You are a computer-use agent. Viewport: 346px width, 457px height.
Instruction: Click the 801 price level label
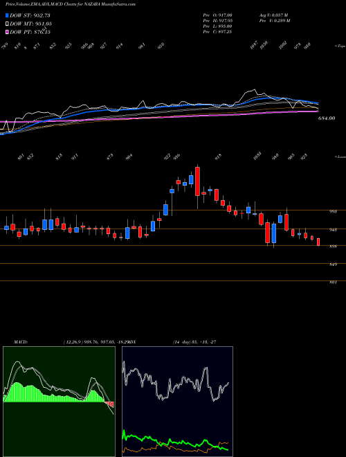333,283
